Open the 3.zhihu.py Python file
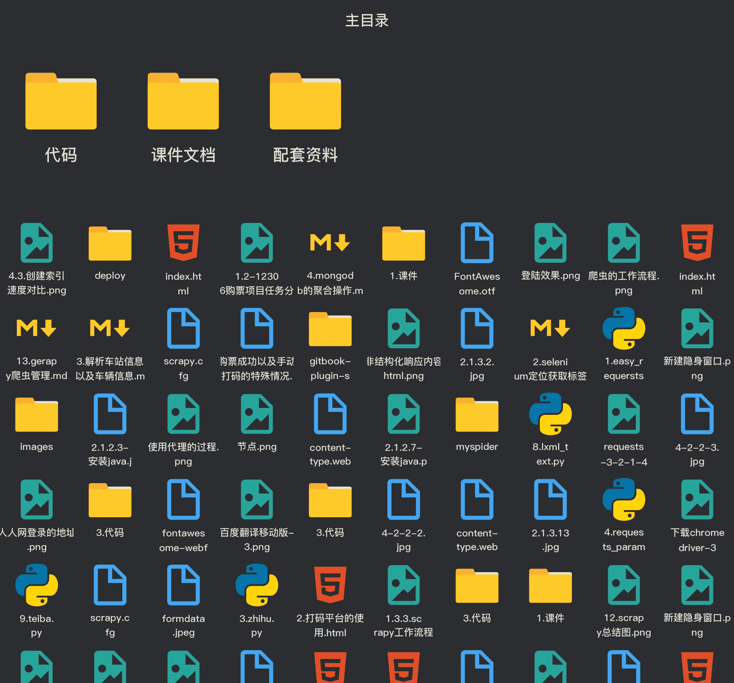The width and height of the screenshot is (734, 683). [257, 585]
